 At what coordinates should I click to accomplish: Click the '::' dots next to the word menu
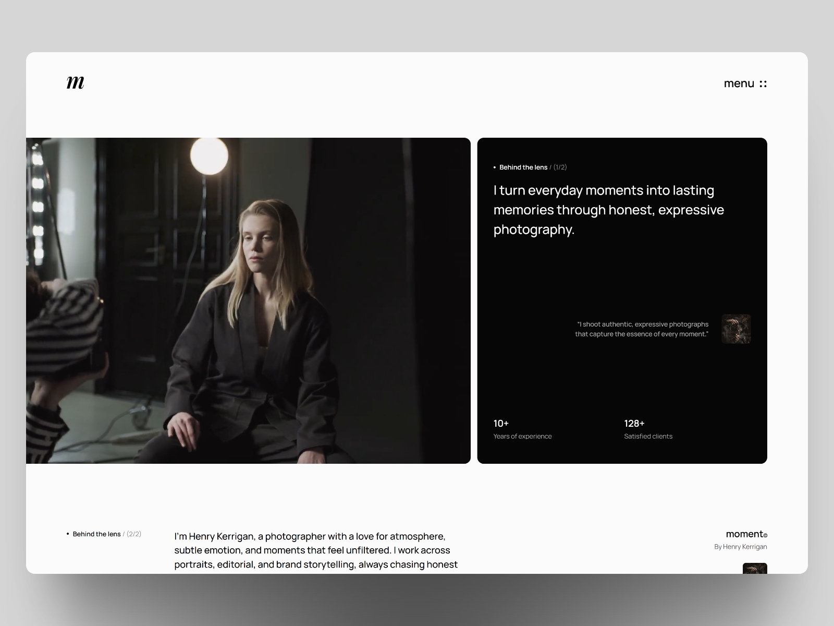(x=764, y=83)
